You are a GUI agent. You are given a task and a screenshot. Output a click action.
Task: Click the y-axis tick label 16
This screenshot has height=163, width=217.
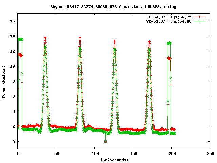tap(12, 21)
